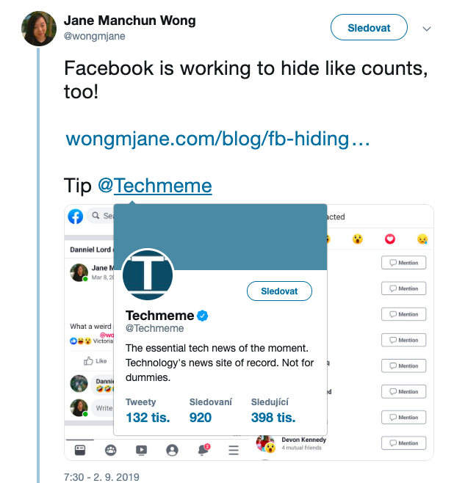The width and height of the screenshot is (454, 483).
Task: Click the wow reaction emoji
Action: click(357, 239)
